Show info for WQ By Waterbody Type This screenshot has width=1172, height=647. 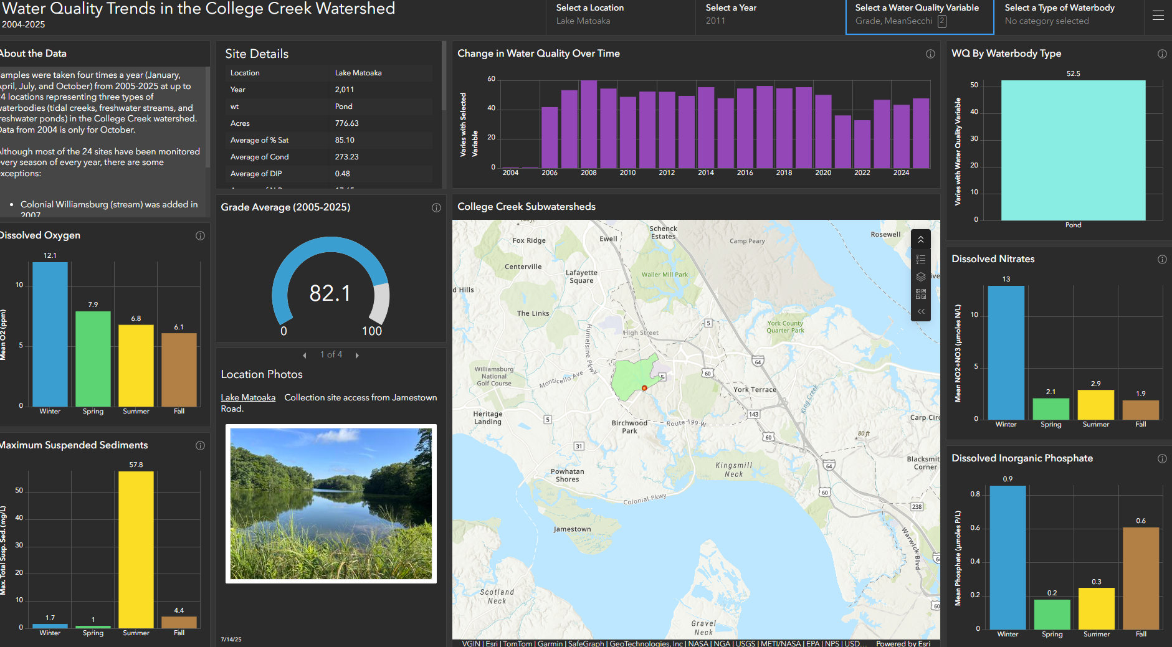[1162, 54]
